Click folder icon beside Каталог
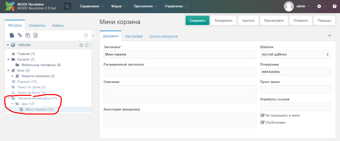The width and height of the screenshot is (340, 141). (x=13, y=59)
